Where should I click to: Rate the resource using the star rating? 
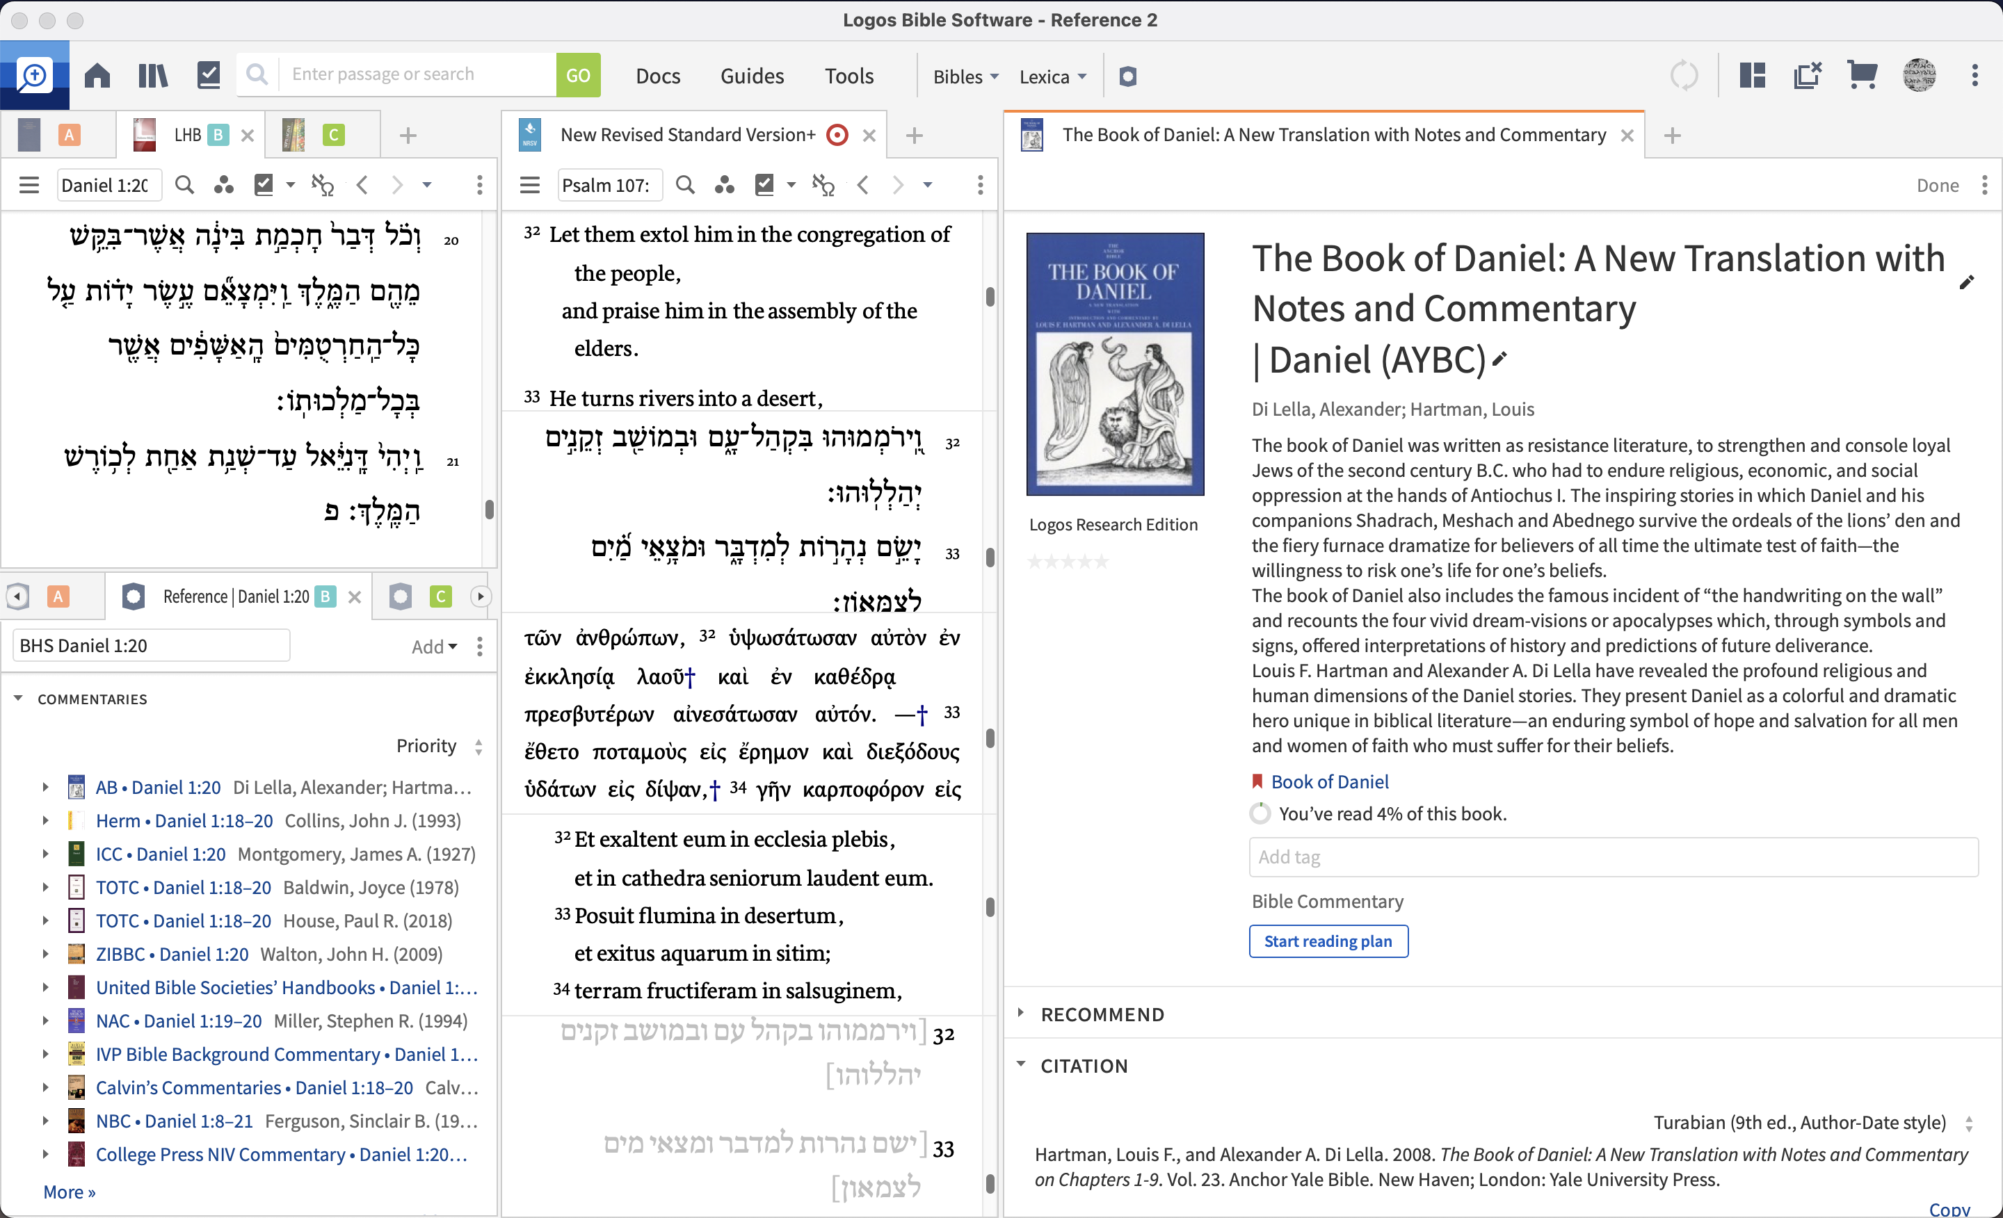click(x=1068, y=560)
